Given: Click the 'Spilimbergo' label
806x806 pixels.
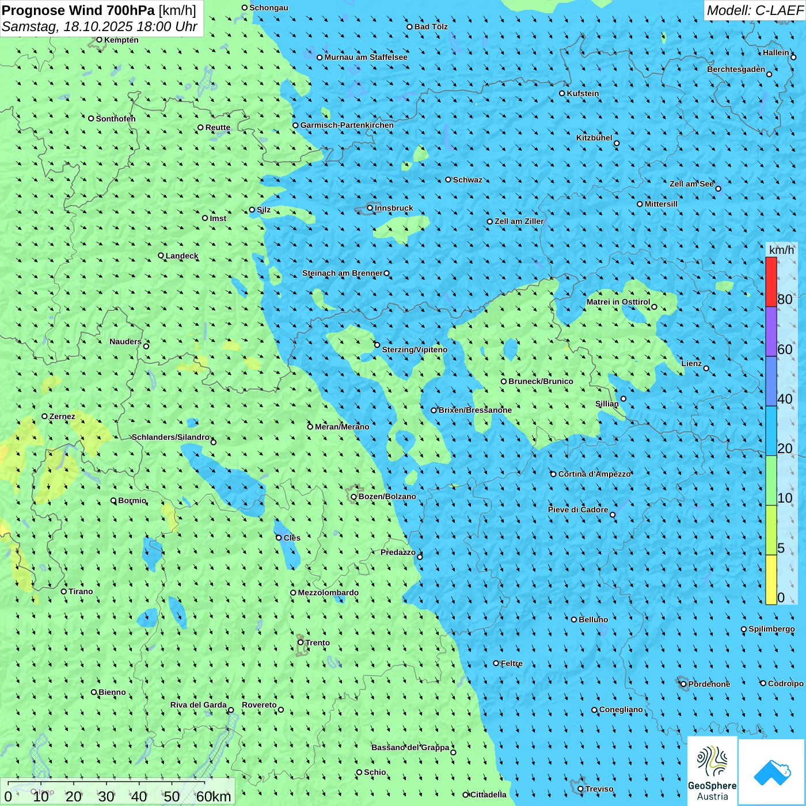Looking at the screenshot, I should pos(771,629).
